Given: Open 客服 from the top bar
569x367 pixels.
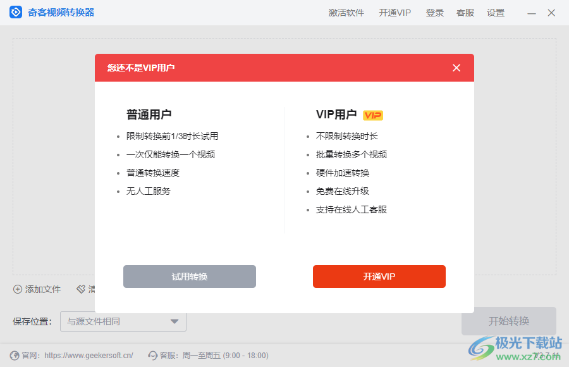Looking at the screenshot, I should [x=465, y=13].
